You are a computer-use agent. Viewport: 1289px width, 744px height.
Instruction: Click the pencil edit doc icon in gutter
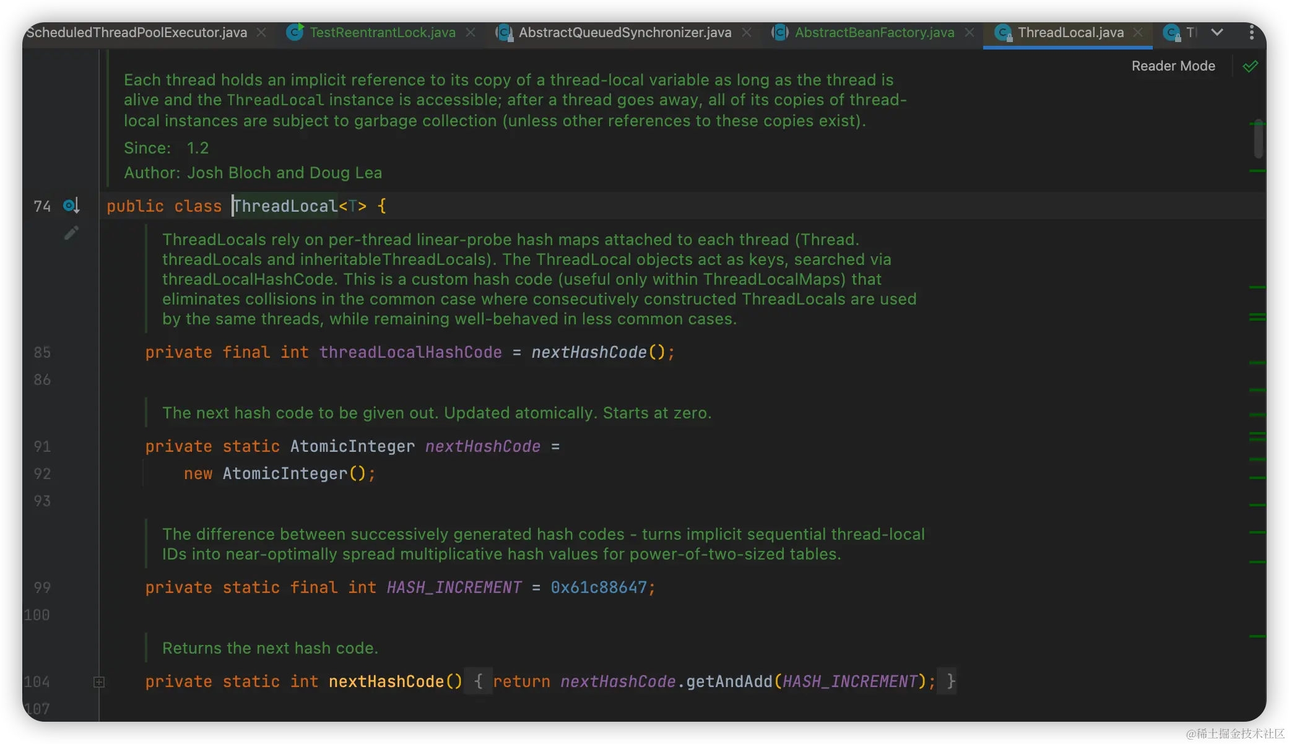pyautogui.click(x=71, y=233)
